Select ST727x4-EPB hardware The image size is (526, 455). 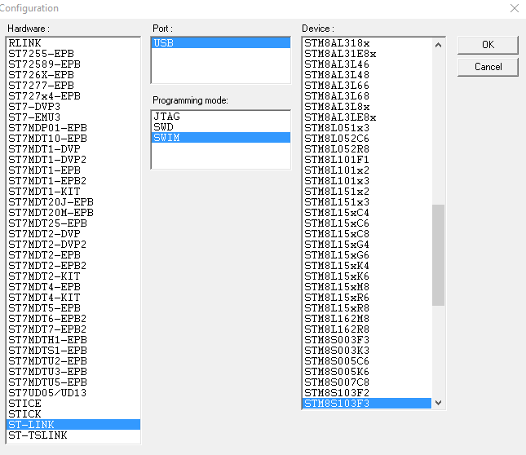pyautogui.click(x=73, y=96)
